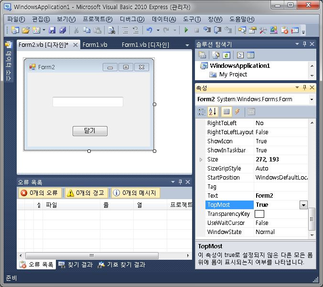The image size is (323, 287).
Task: Open Solution Explorer from the toolbar icon
Action: pyautogui.click(x=242, y=31)
